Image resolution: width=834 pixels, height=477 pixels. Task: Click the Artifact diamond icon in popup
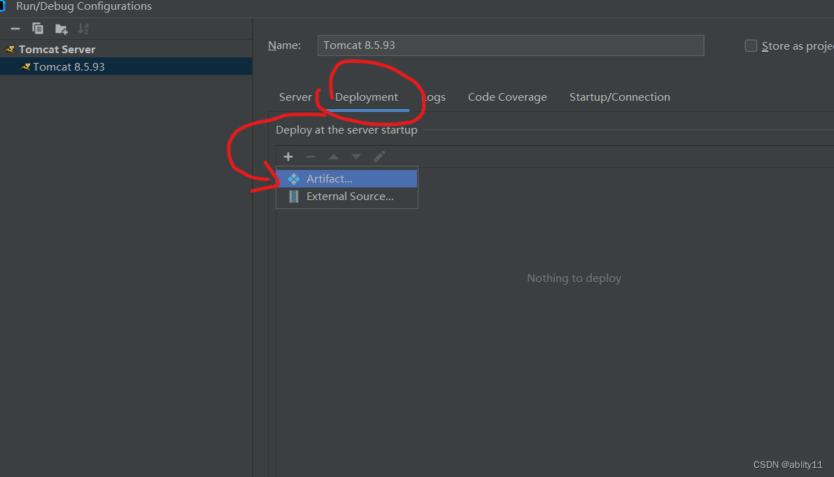click(x=294, y=179)
